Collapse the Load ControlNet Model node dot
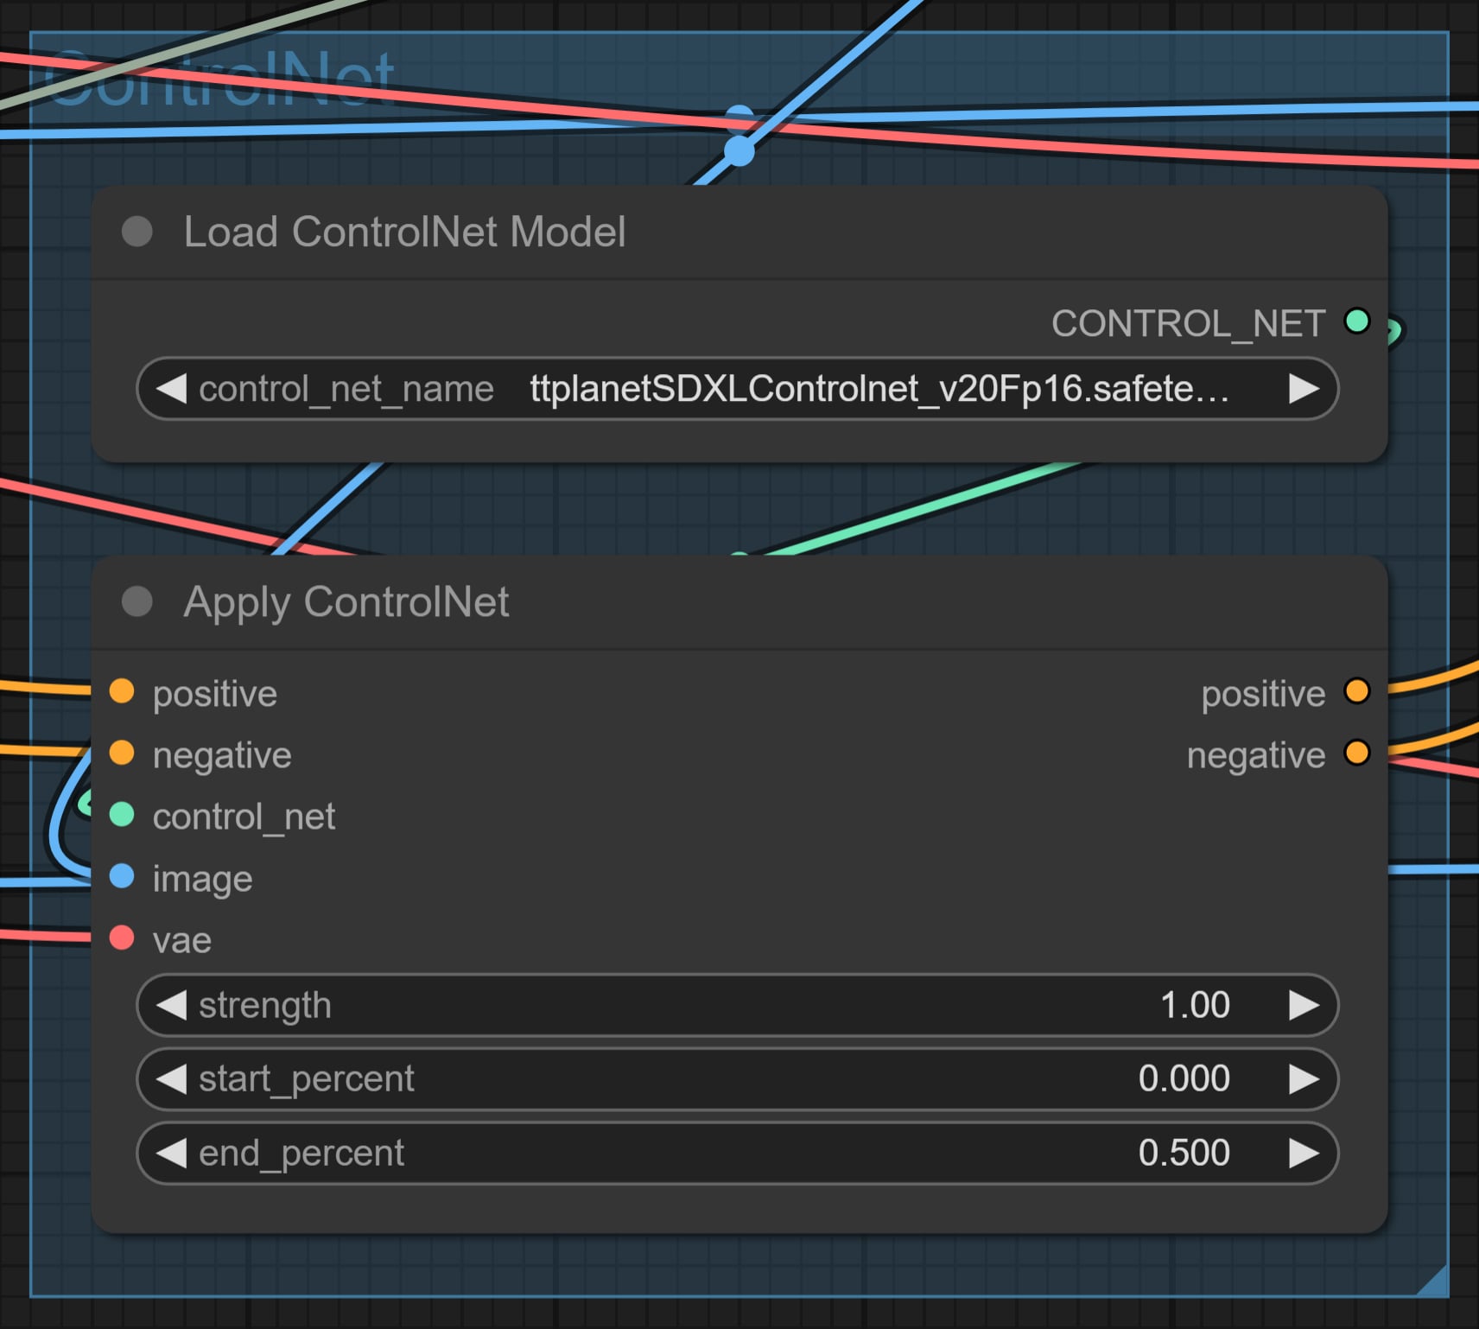 pos(137,232)
